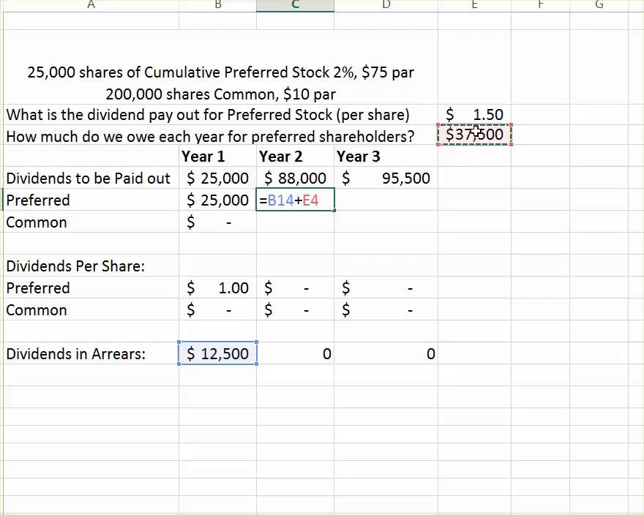The width and height of the screenshot is (644, 515).
Task: Select column B header
Action: pos(217,5)
